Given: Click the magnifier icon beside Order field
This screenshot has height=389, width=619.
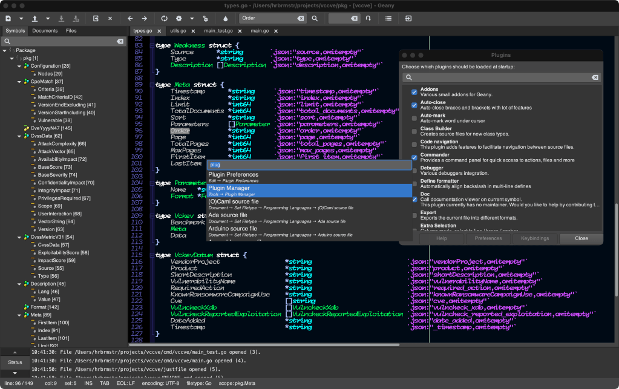Looking at the screenshot, I should coord(315,19).
